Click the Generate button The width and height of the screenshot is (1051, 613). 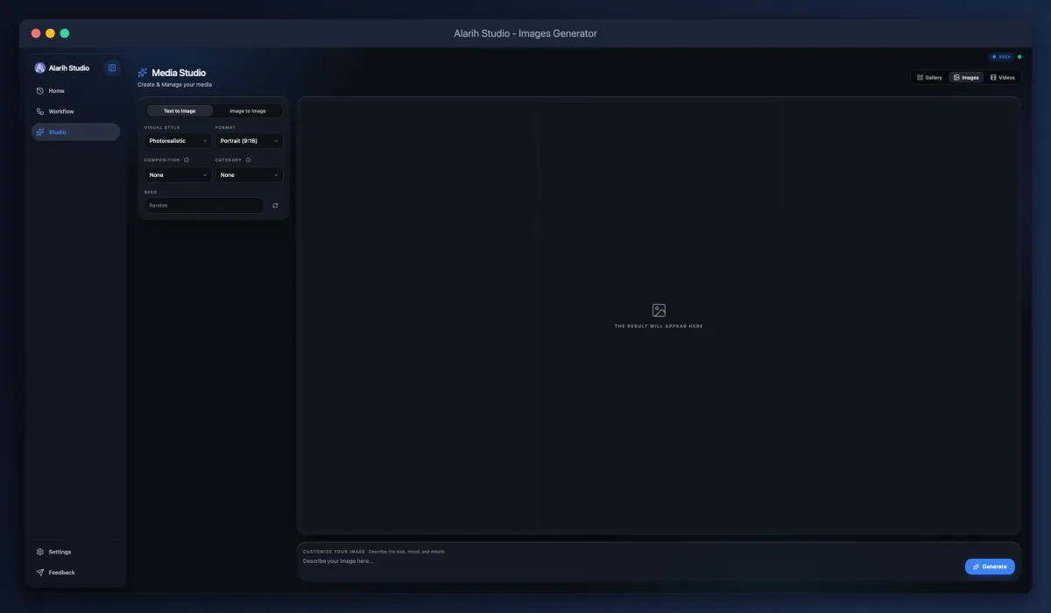[990, 567]
